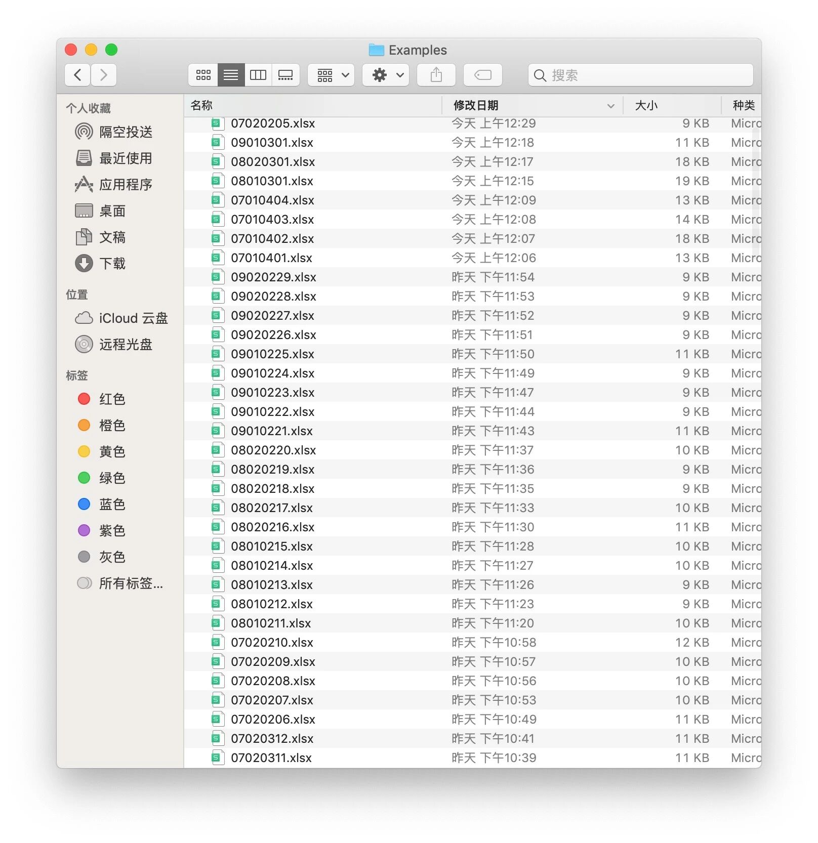Image resolution: width=818 pixels, height=843 pixels.
Task: Select file name 07020208.xlsx
Action: (273, 681)
